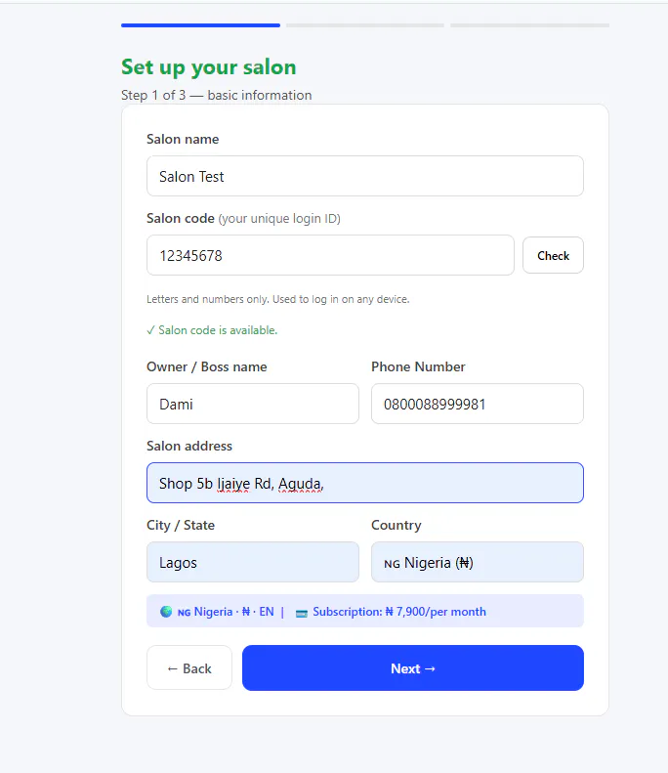Select the Owner / Boss name field
This screenshot has width=668, height=773.
coord(253,404)
